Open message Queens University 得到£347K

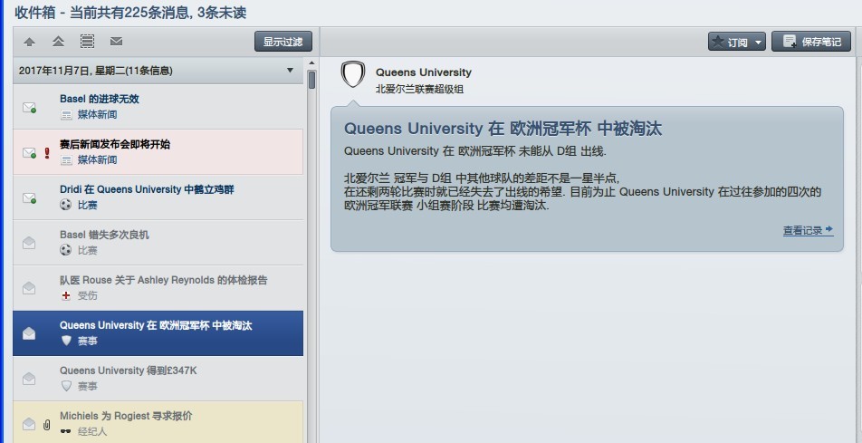tap(158, 378)
